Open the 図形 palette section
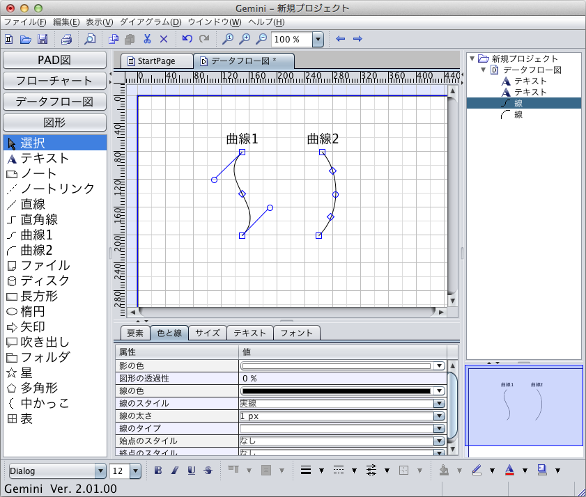This screenshot has width=586, height=497. click(x=54, y=123)
